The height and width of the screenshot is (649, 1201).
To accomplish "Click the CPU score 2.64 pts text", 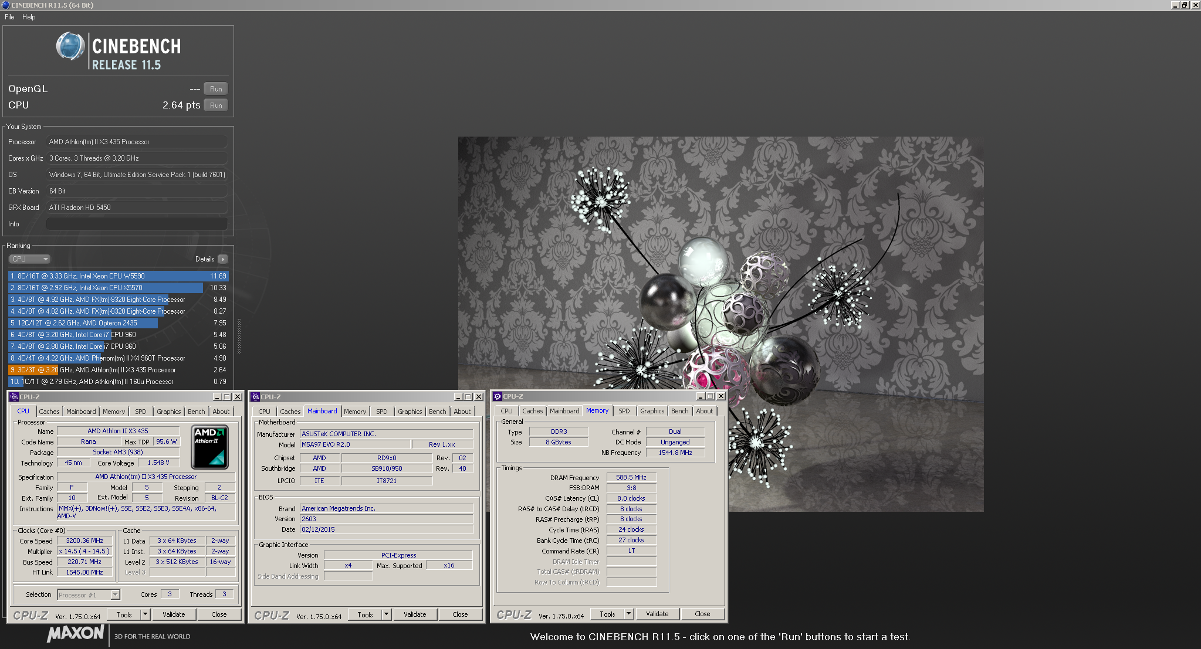I will click(x=181, y=105).
